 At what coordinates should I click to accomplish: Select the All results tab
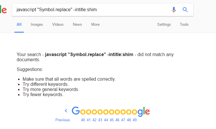pos(19,24)
